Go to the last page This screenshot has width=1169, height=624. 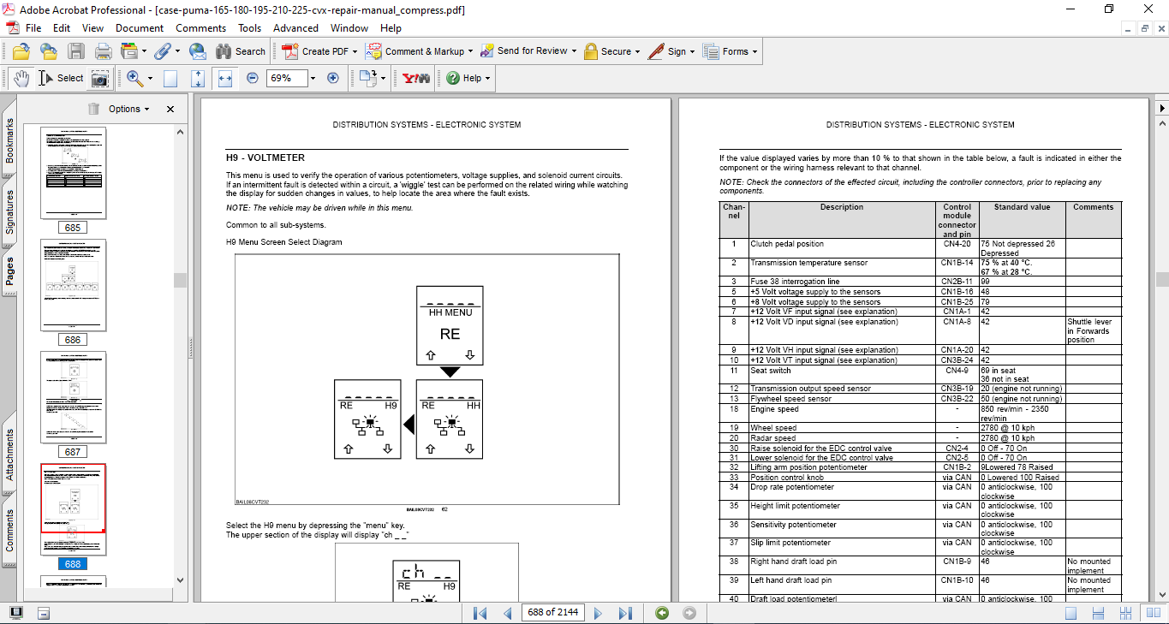pyautogui.click(x=625, y=613)
